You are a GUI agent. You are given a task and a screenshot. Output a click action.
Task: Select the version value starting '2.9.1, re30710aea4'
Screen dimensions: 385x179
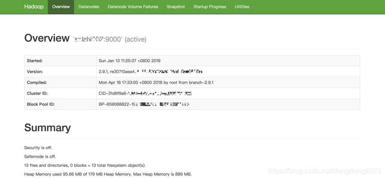coord(150,72)
